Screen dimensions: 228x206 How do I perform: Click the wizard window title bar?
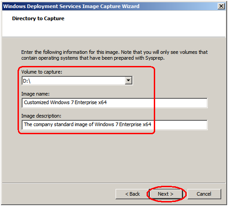point(110,6)
